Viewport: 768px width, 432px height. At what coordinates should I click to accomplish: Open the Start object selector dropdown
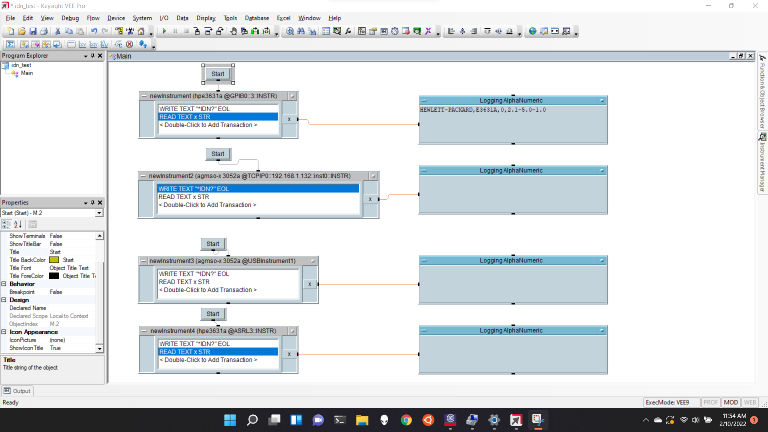(99, 213)
